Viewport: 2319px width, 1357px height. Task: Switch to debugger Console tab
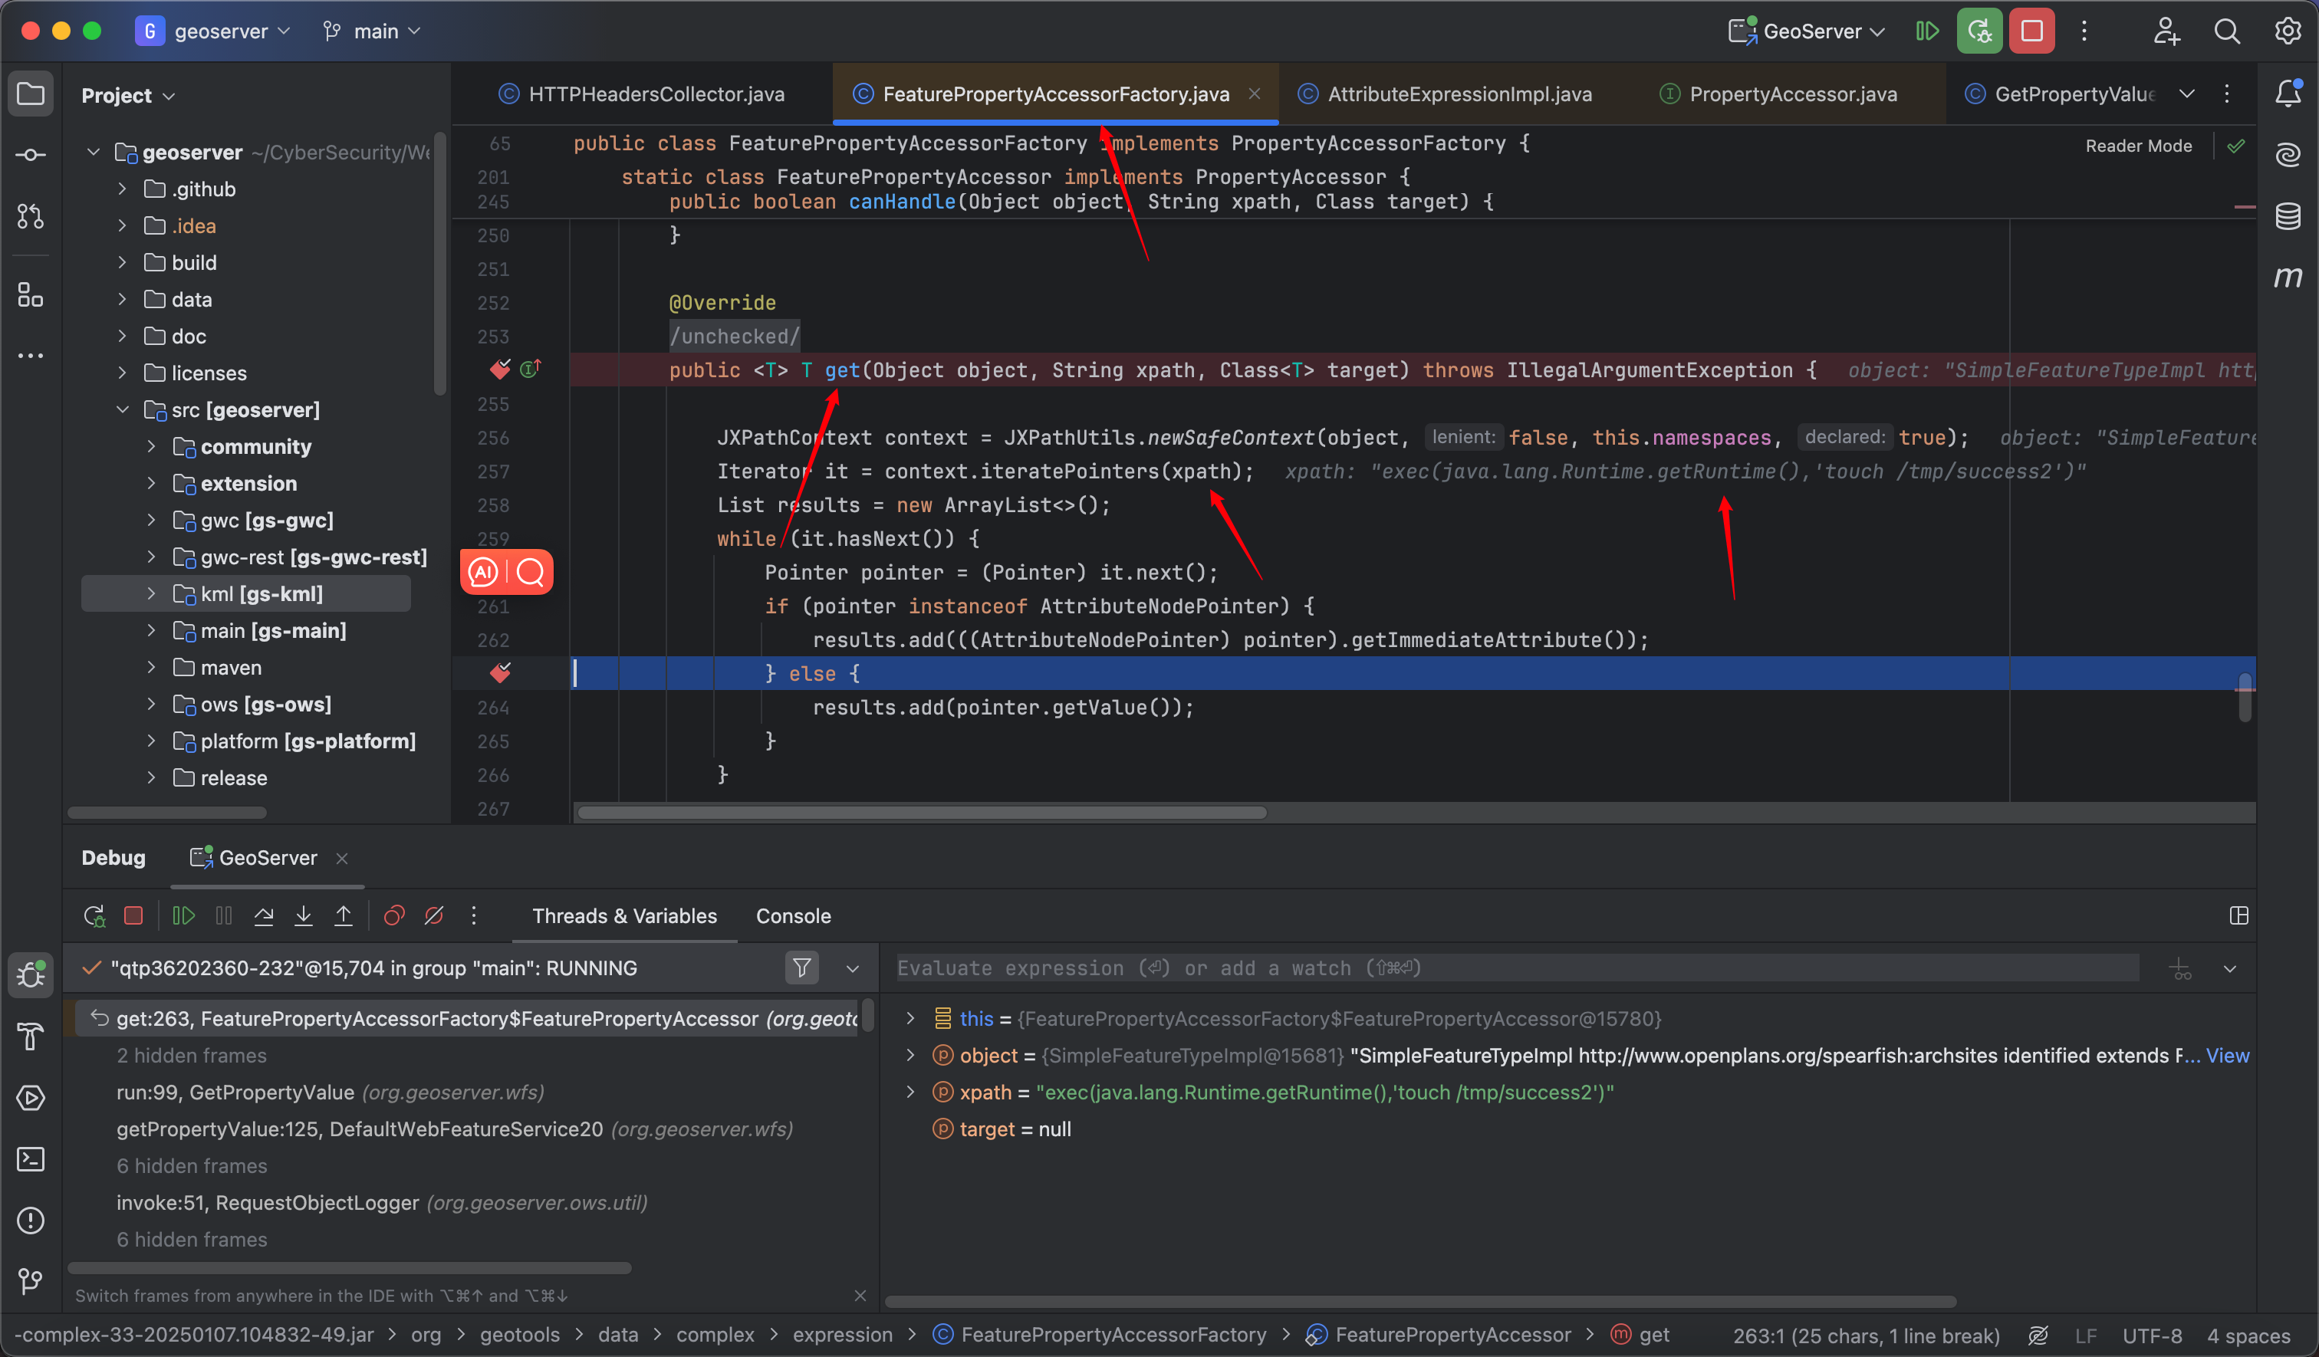click(793, 916)
